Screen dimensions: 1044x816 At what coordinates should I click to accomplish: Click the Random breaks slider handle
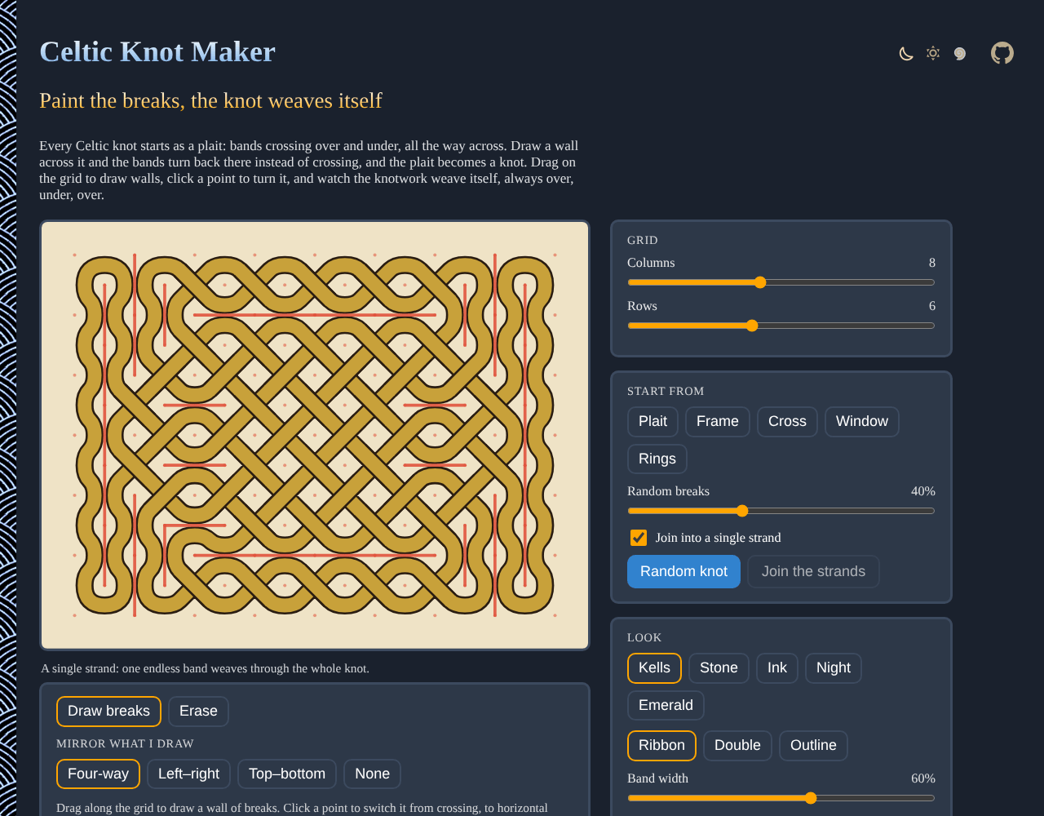click(x=742, y=511)
